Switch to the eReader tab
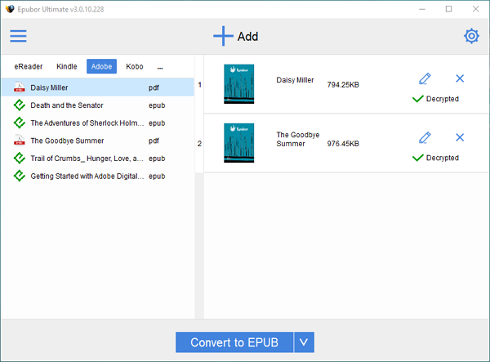The width and height of the screenshot is (490, 362). click(29, 66)
